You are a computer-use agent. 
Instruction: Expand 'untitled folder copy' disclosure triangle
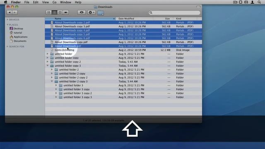click(48, 58)
